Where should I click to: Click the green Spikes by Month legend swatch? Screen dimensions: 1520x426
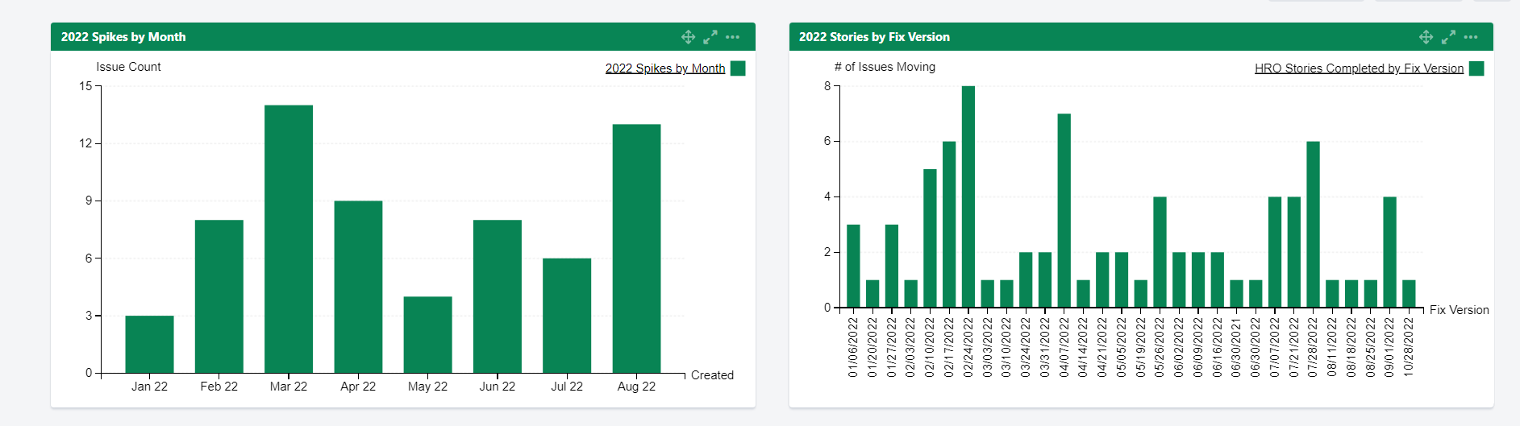click(738, 68)
